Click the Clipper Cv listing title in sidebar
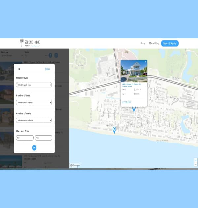The width and height of the screenshot is (198, 208). (42, 62)
